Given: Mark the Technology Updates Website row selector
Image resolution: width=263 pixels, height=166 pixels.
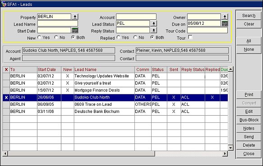Looking at the screenshot, I should (x=6, y=76).
